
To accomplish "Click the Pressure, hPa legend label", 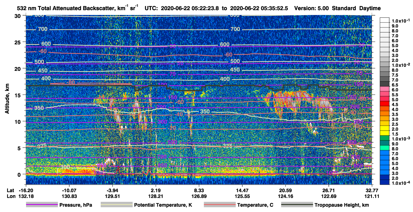I will [76, 205].
